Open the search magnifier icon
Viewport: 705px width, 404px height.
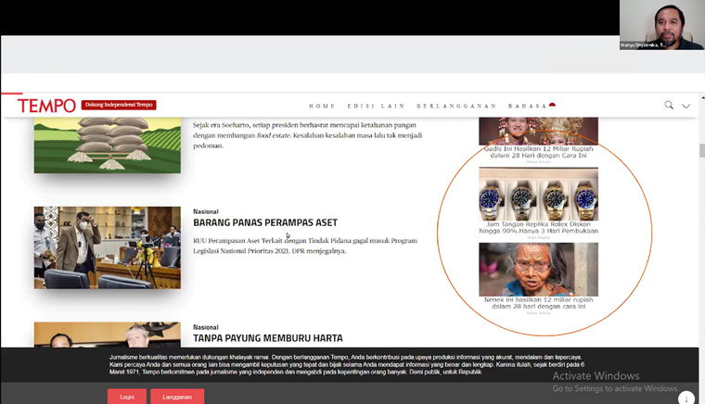tap(669, 105)
